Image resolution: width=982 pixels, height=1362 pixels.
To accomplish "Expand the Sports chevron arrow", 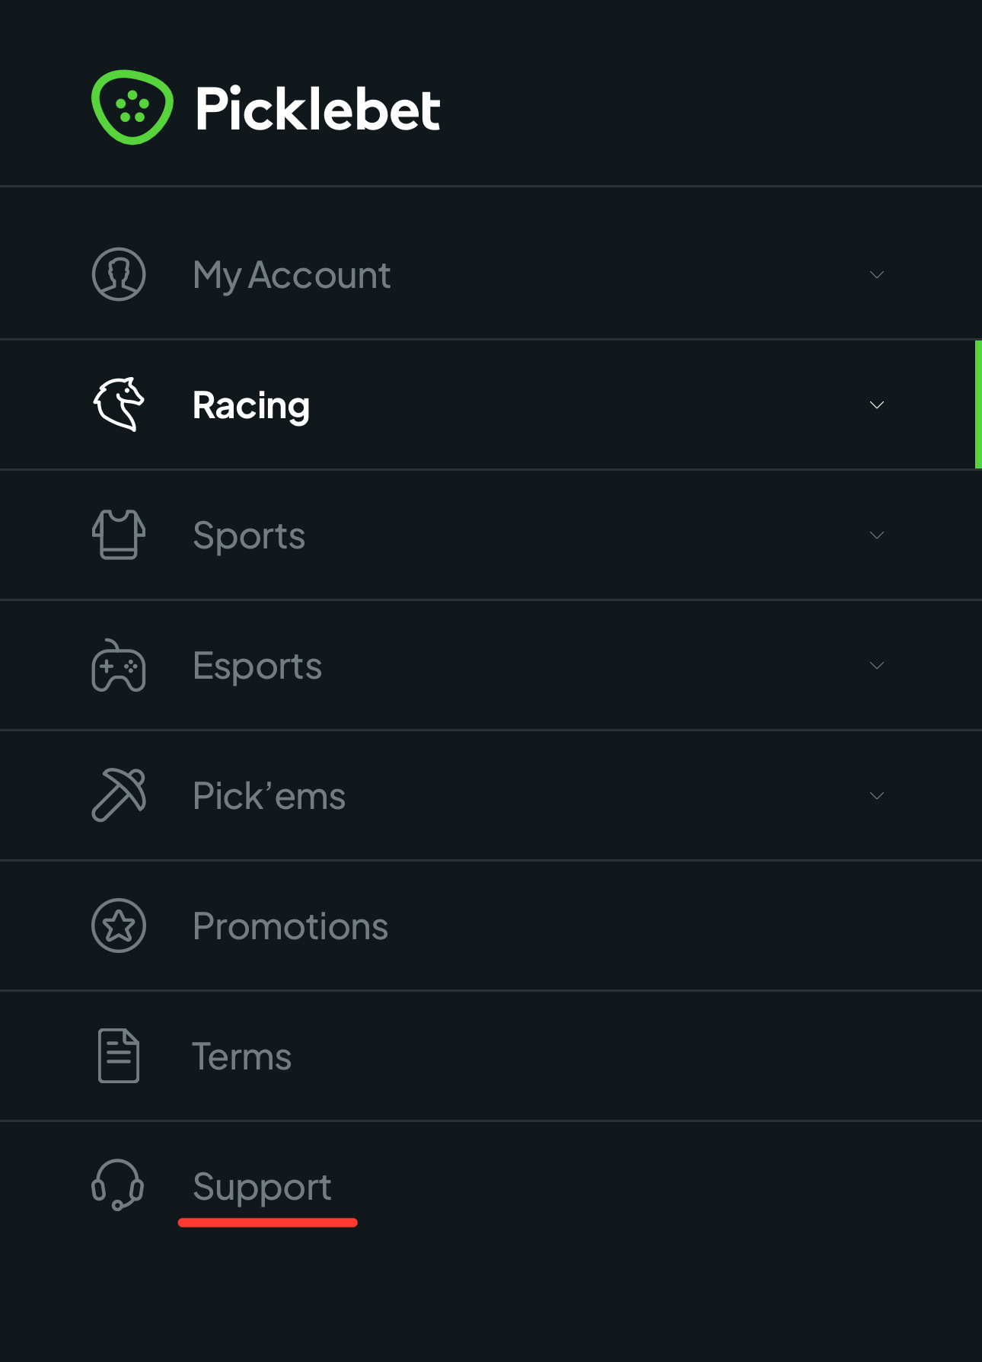I will [x=877, y=535].
